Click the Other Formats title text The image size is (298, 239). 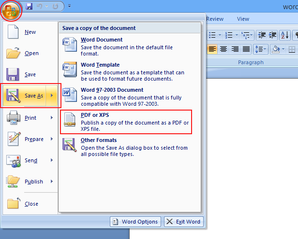pyautogui.click(x=99, y=140)
